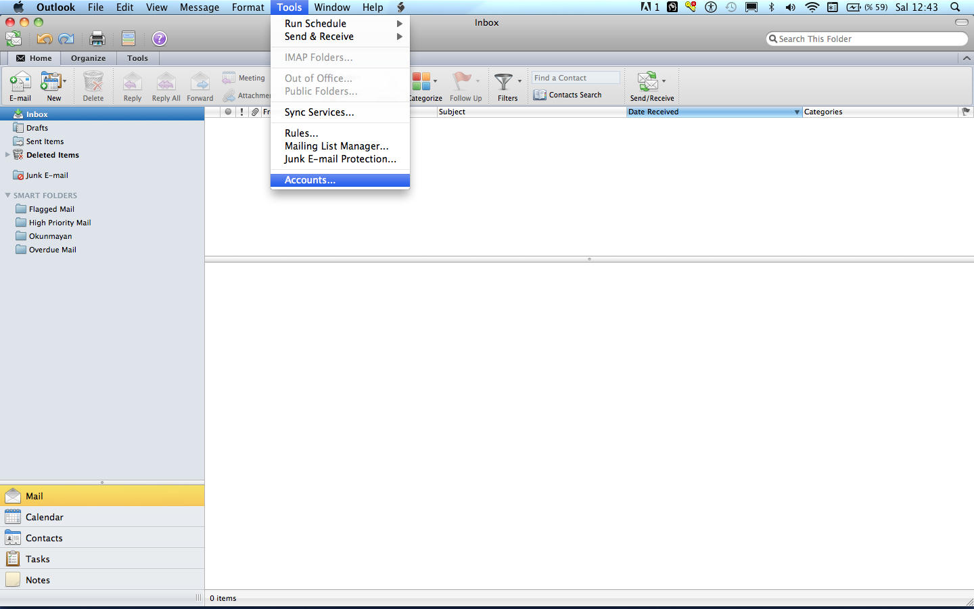974x609 pixels.
Task: Open Spotlight search magnifier in menu bar
Action: click(955, 7)
